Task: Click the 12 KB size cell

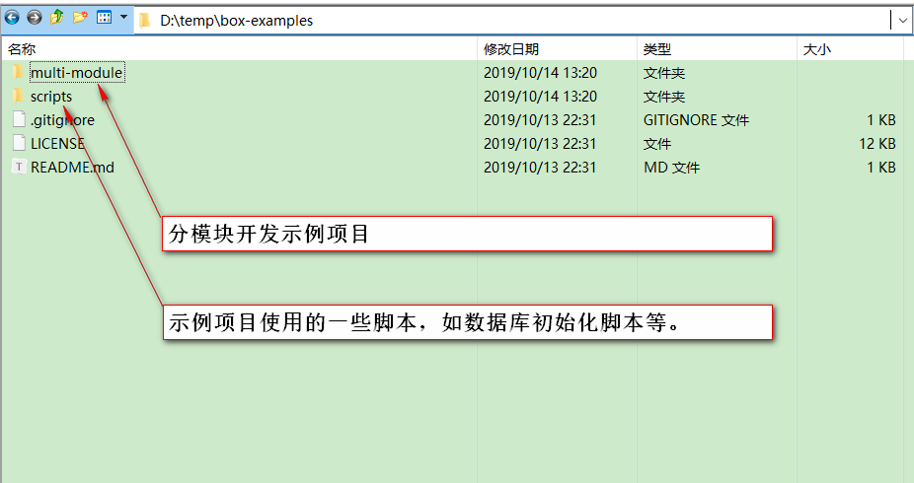Action: [x=877, y=144]
